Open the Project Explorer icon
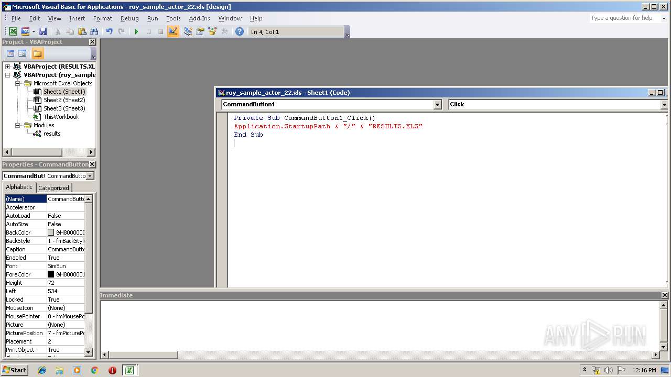 188,31
